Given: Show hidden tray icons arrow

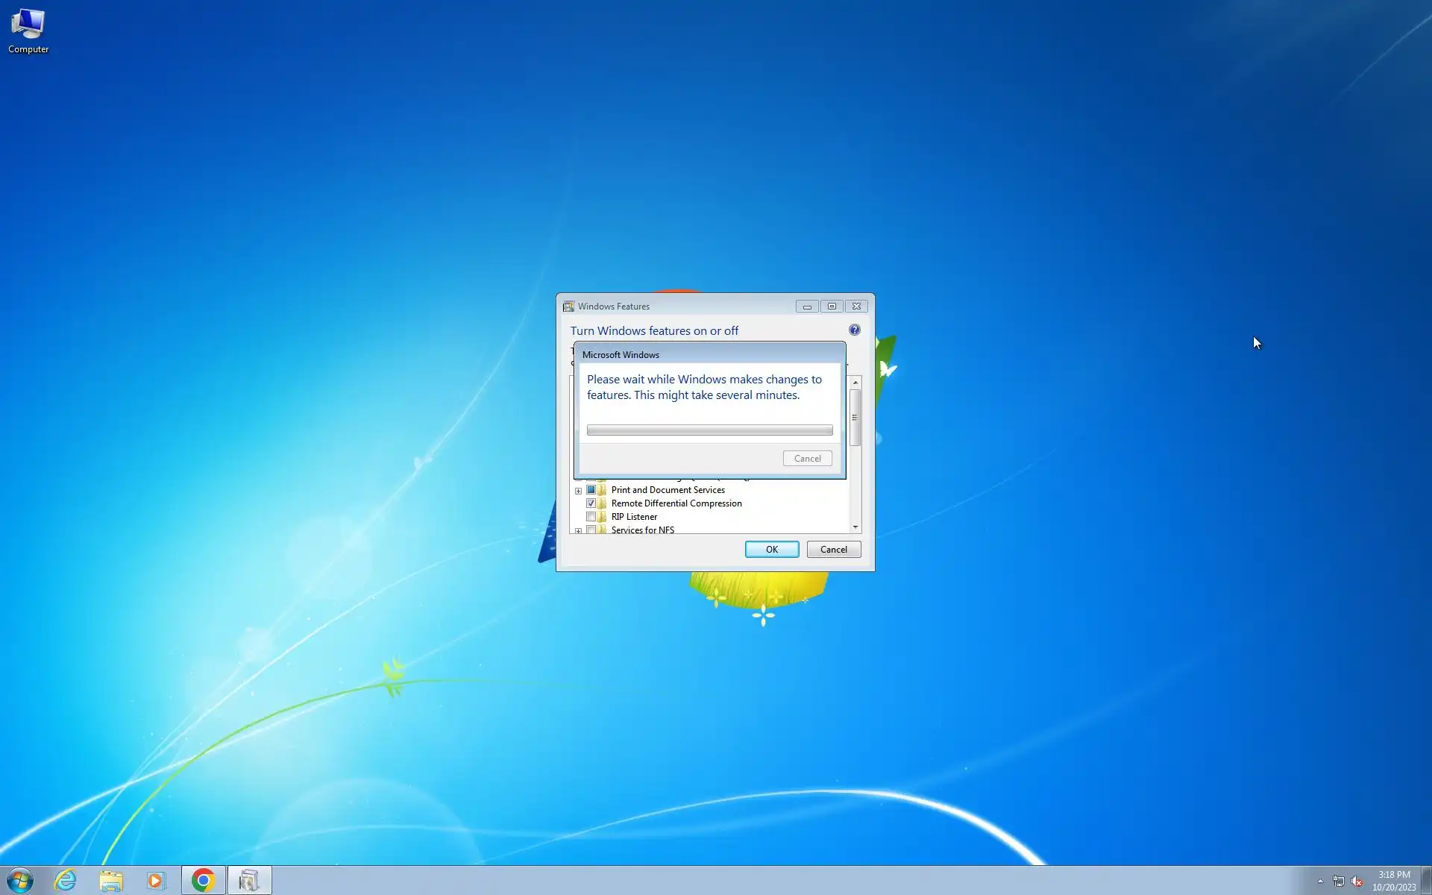Looking at the screenshot, I should pos(1320,881).
